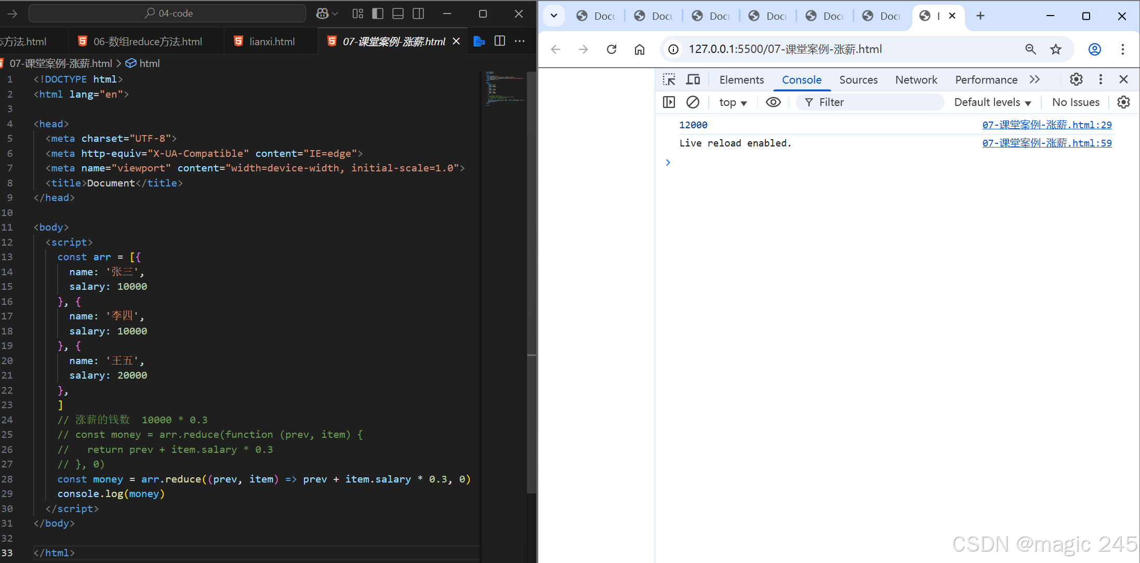Show more DevTools tabs chevron
Image resolution: width=1140 pixels, height=563 pixels.
[x=1035, y=79]
